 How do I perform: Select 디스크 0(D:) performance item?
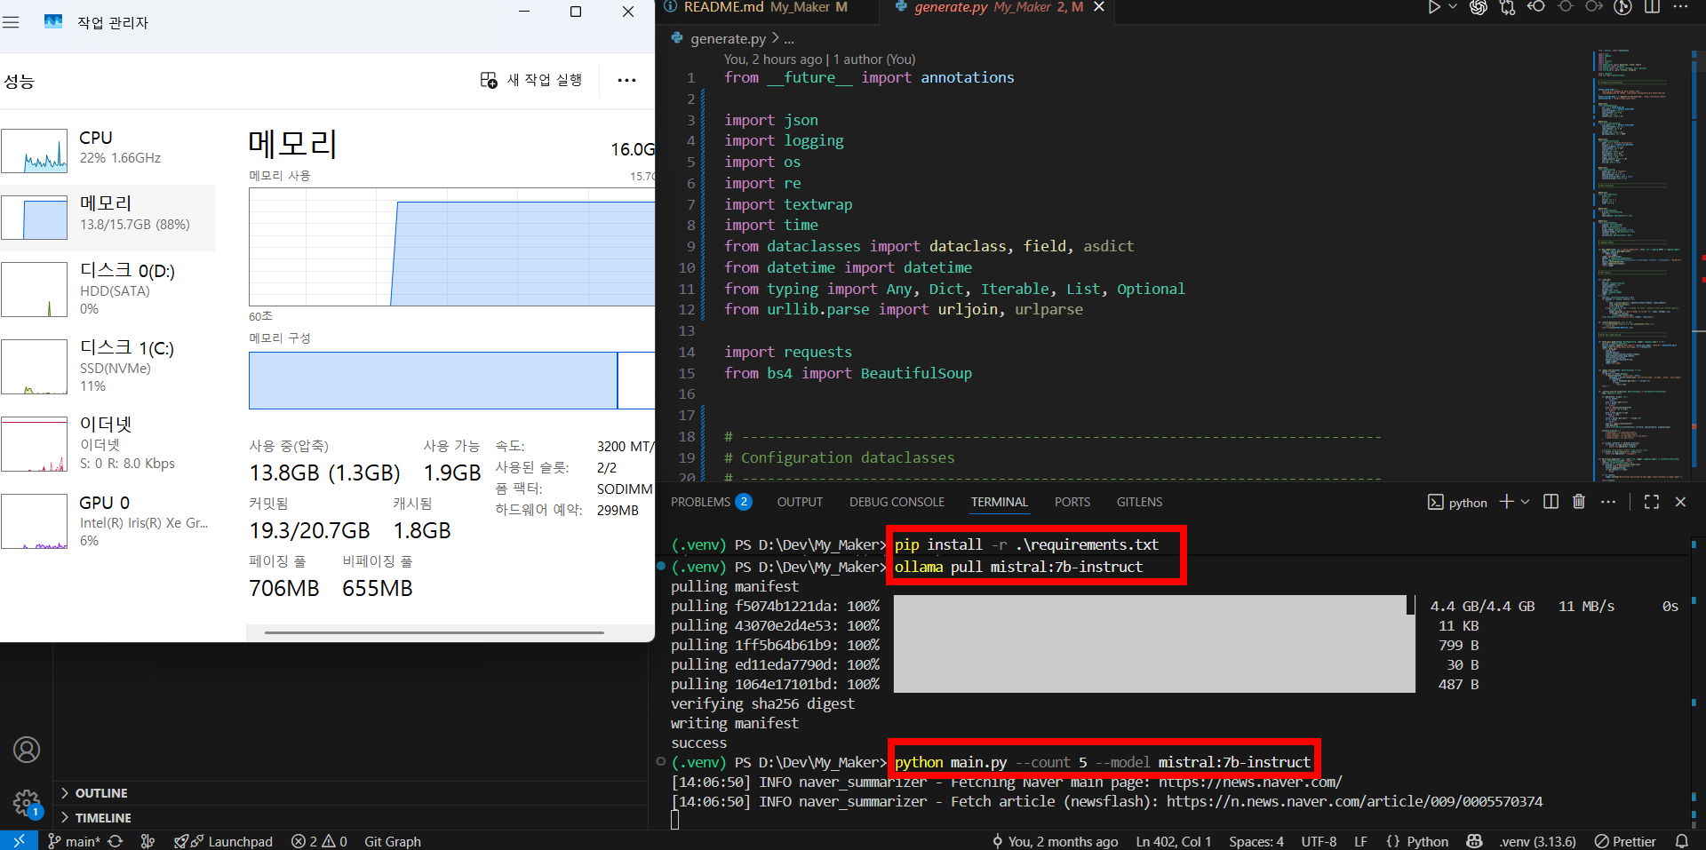(x=108, y=289)
